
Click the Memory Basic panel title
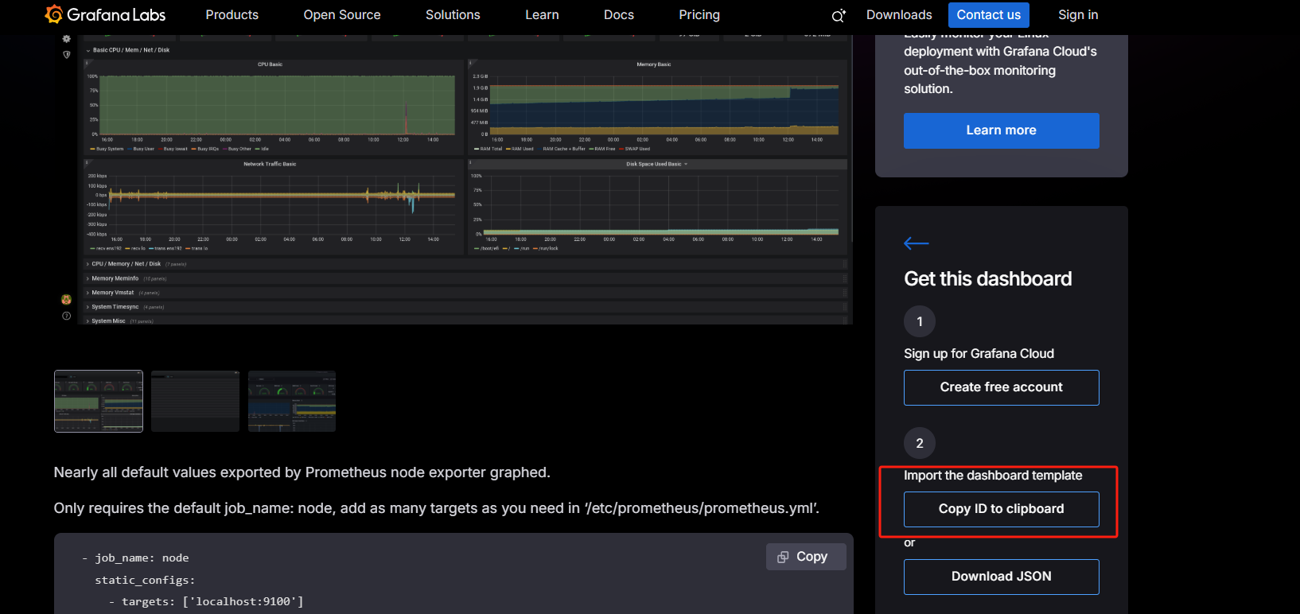tap(654, 64)
